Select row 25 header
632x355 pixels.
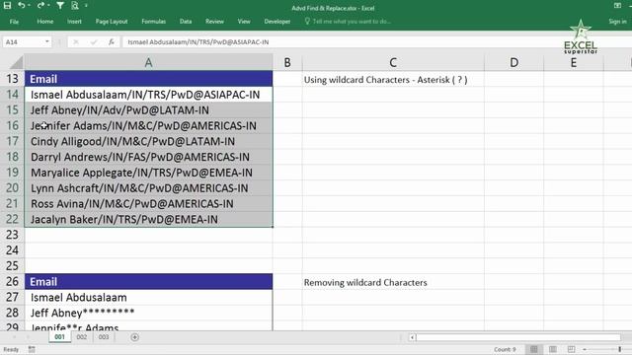[12, 266]
